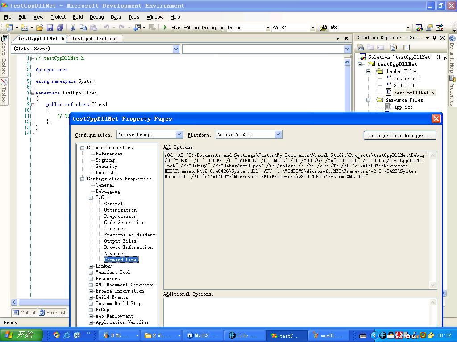Open the Build menu
Viewport: 457px width, 342px height.
[78, 17]
